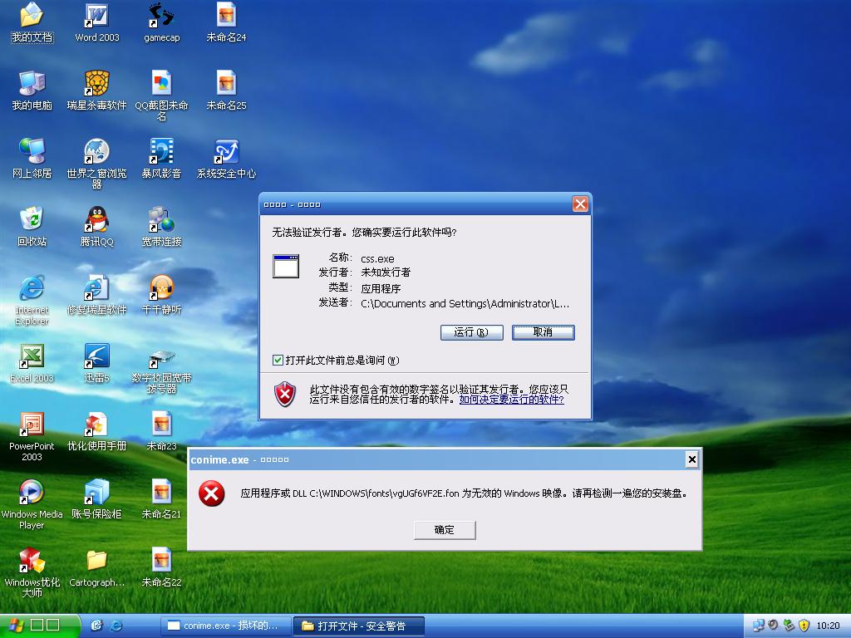The width and height of the screenshot is (851, 638).
Task: Close the conime.exe error dialog
Action: click(691, 459)
